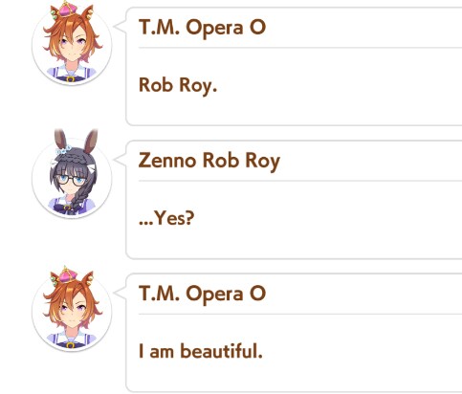Screen dimensions: 462x394
Task: Select the "I am beautiful." message
Action: click(x=201, y=351)
